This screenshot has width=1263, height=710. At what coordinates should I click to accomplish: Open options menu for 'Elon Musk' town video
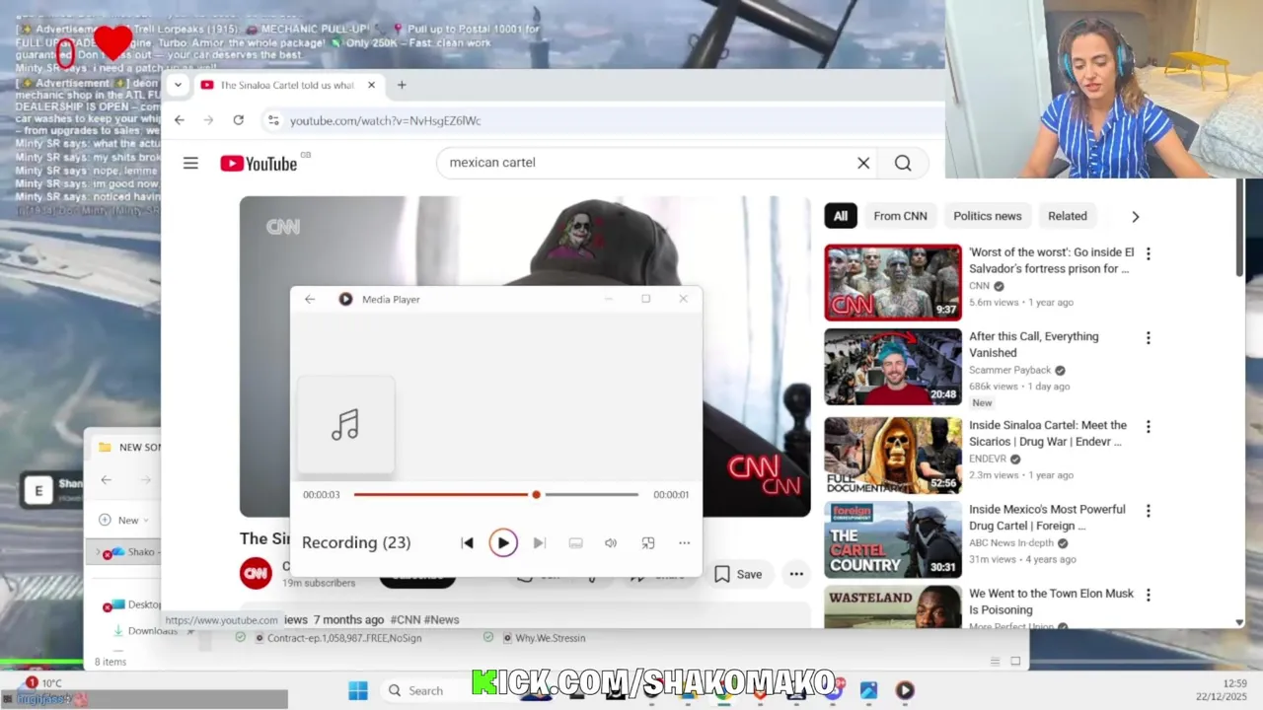pyautogui.click(x=1148, y=595)
